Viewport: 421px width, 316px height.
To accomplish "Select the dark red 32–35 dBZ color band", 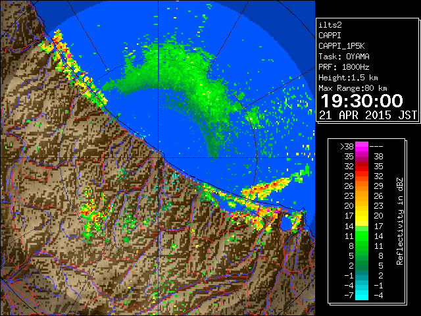I will pos(362,167).
